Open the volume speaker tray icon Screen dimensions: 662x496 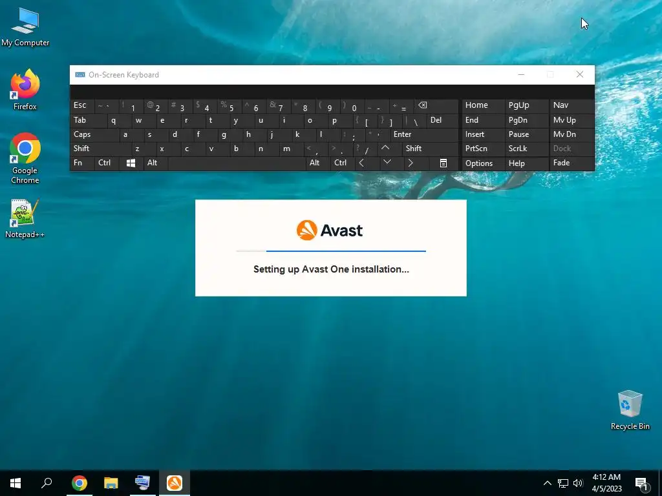coord(577,483)
